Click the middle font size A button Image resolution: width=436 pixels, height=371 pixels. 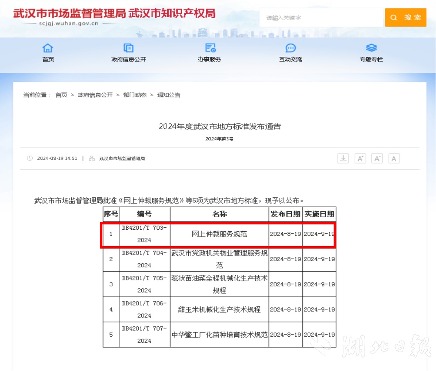tap(377, 158)
